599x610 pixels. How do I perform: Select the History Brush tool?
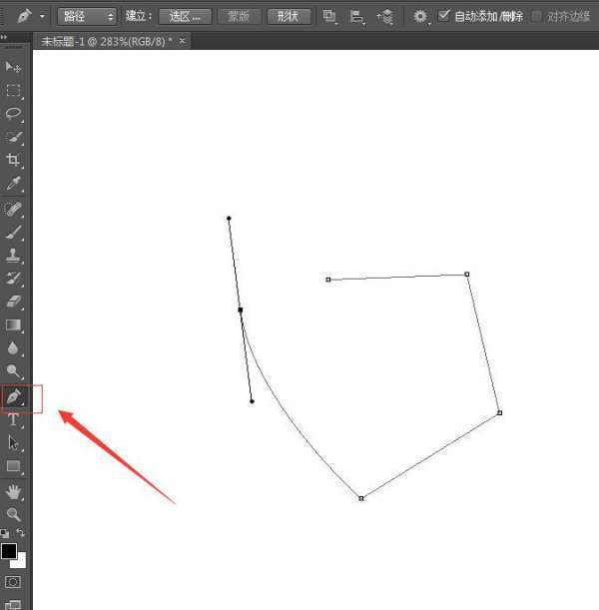click(x=13, y=279)
